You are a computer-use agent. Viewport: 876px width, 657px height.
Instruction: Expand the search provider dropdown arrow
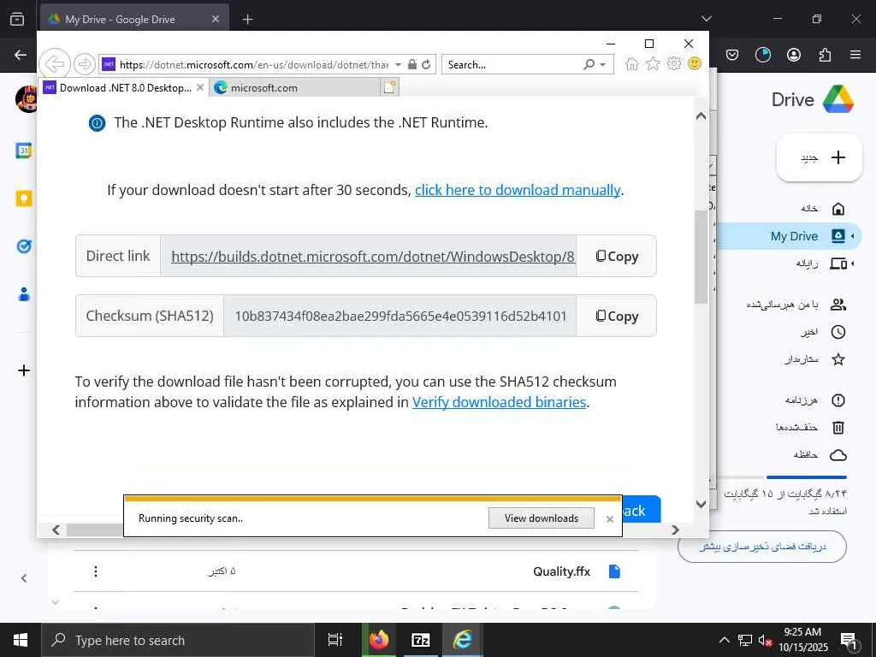pyautogui.click(x=603, y=65)
